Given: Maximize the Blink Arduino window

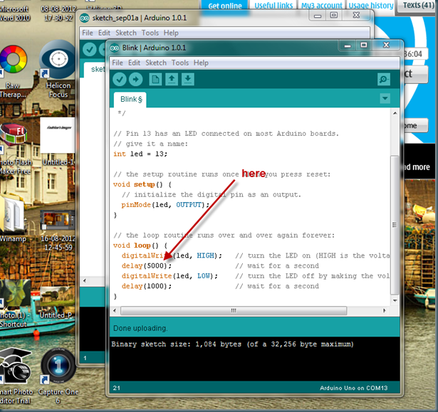Looking at the screenshot, I should tap(364, 46).
